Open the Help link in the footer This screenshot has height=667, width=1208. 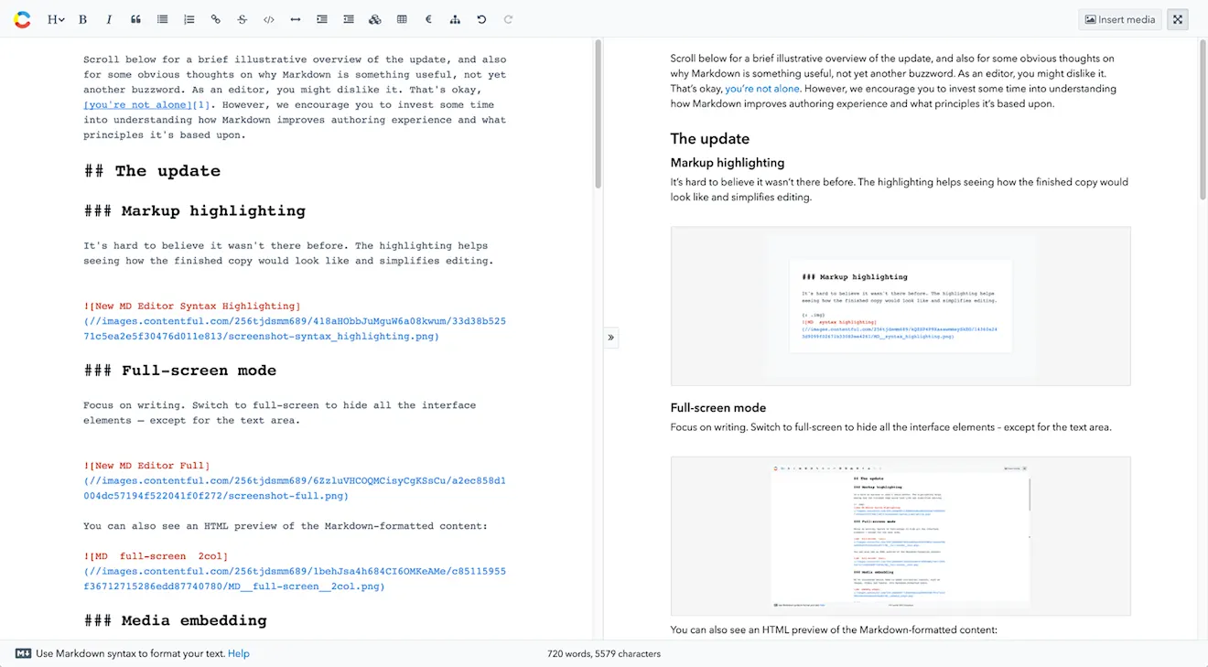click(x=239, y=653)
